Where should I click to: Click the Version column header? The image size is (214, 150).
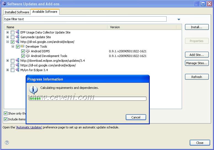coord(142,27)
